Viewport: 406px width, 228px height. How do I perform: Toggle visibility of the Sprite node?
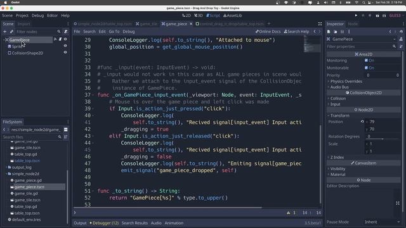[65, 46]
